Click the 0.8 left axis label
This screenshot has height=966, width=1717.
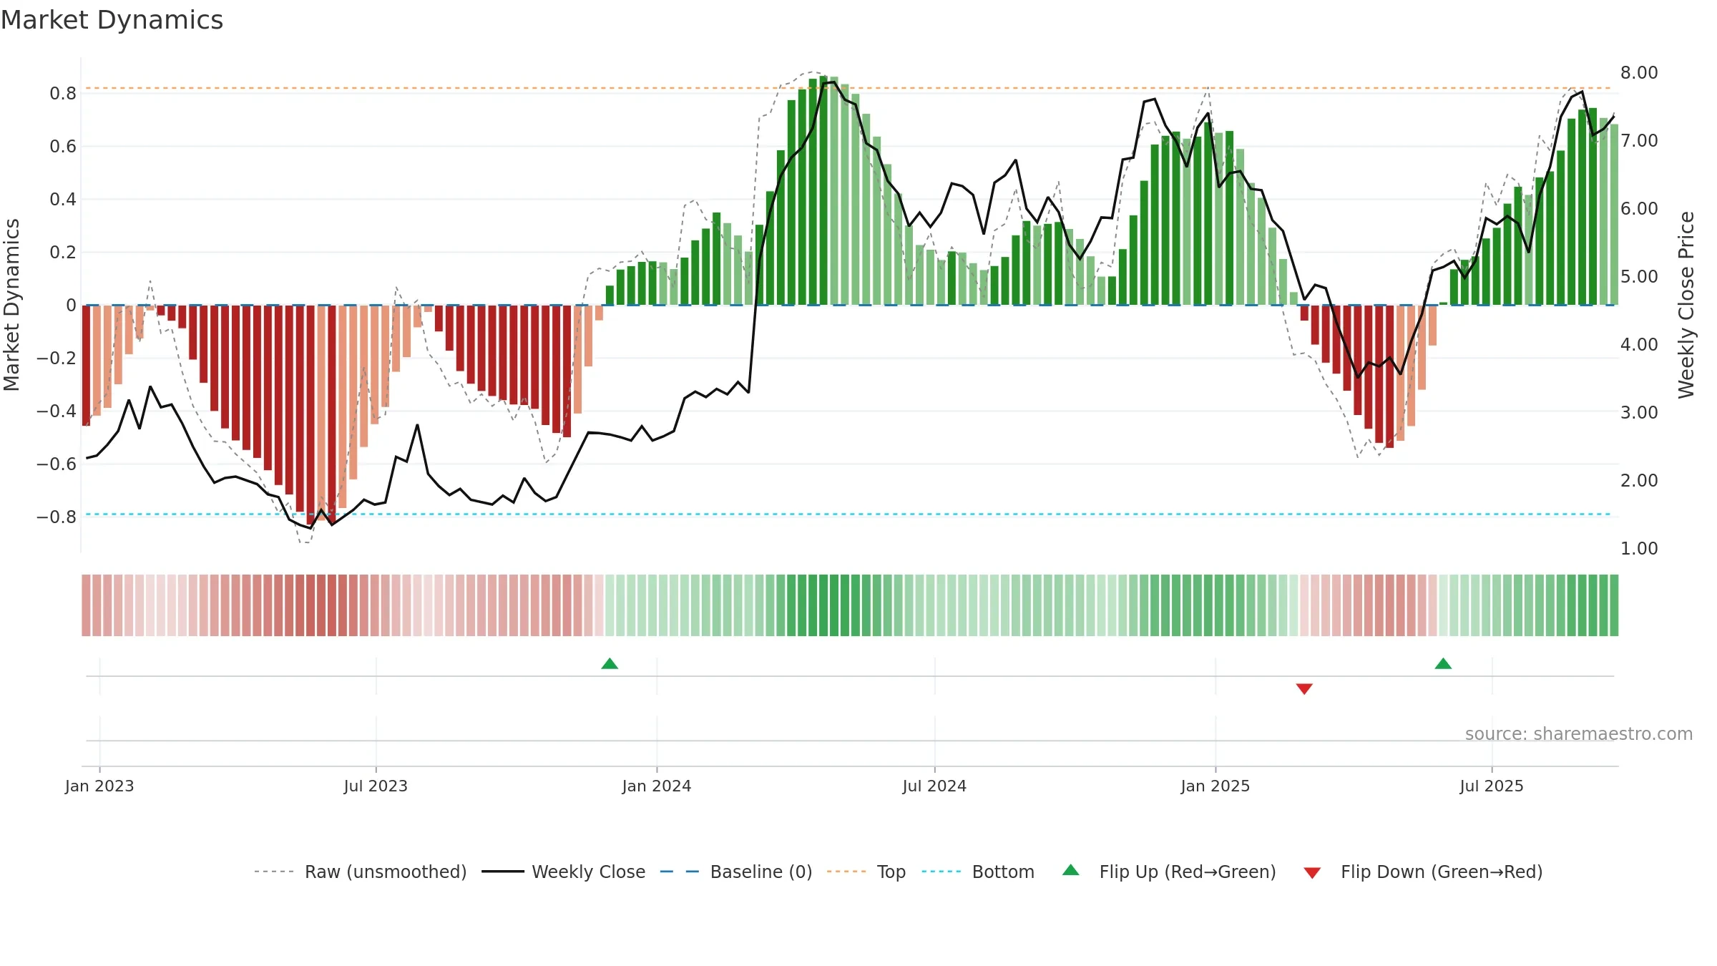pos(63,93)
